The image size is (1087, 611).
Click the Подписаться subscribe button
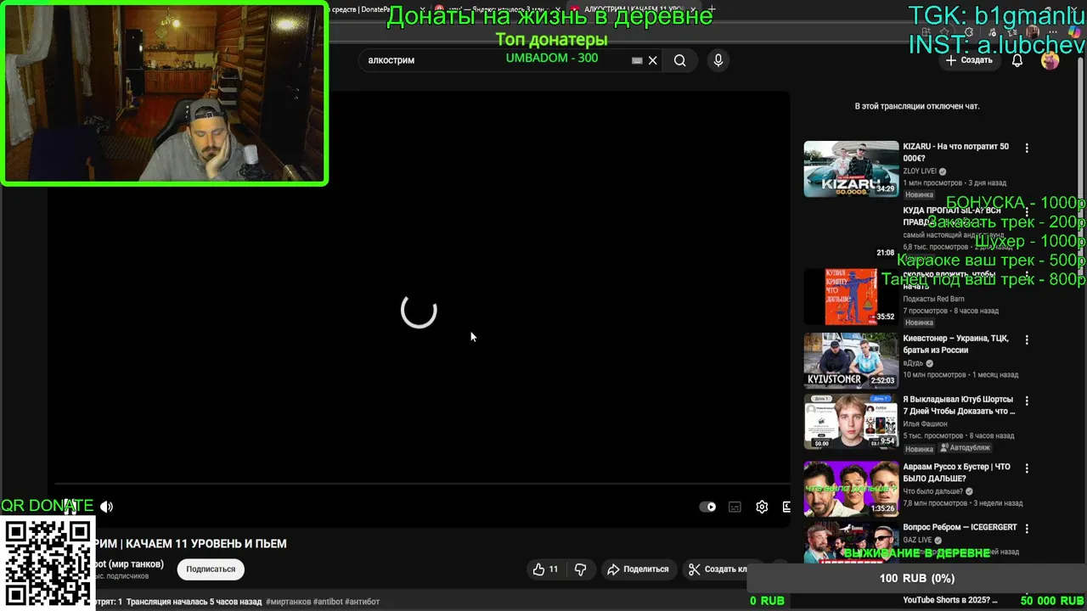coord(211,569)
